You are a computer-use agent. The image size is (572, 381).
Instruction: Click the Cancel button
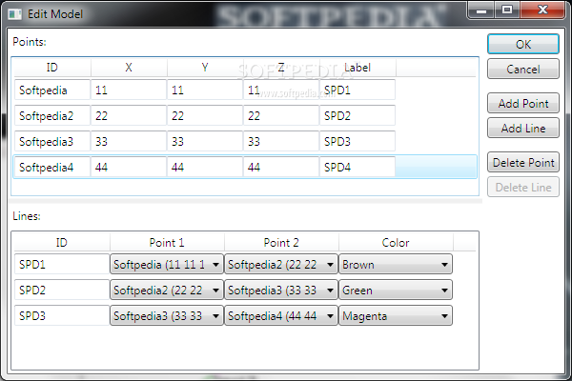pyautogui.click(x=523, y=69)
